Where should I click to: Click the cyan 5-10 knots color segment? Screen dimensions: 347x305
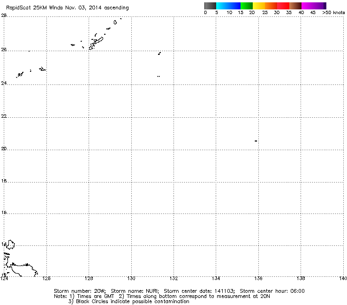pyautogui.click(x=222, y=6)
